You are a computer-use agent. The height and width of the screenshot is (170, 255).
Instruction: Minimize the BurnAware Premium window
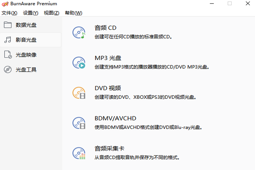(212, 3)
